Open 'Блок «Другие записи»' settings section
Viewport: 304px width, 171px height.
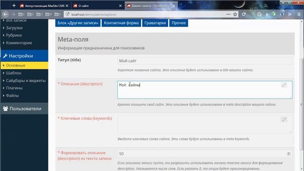(x=78, y=23)
